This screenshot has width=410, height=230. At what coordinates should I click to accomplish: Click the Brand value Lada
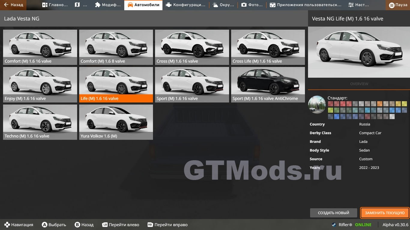click(363, 142)
